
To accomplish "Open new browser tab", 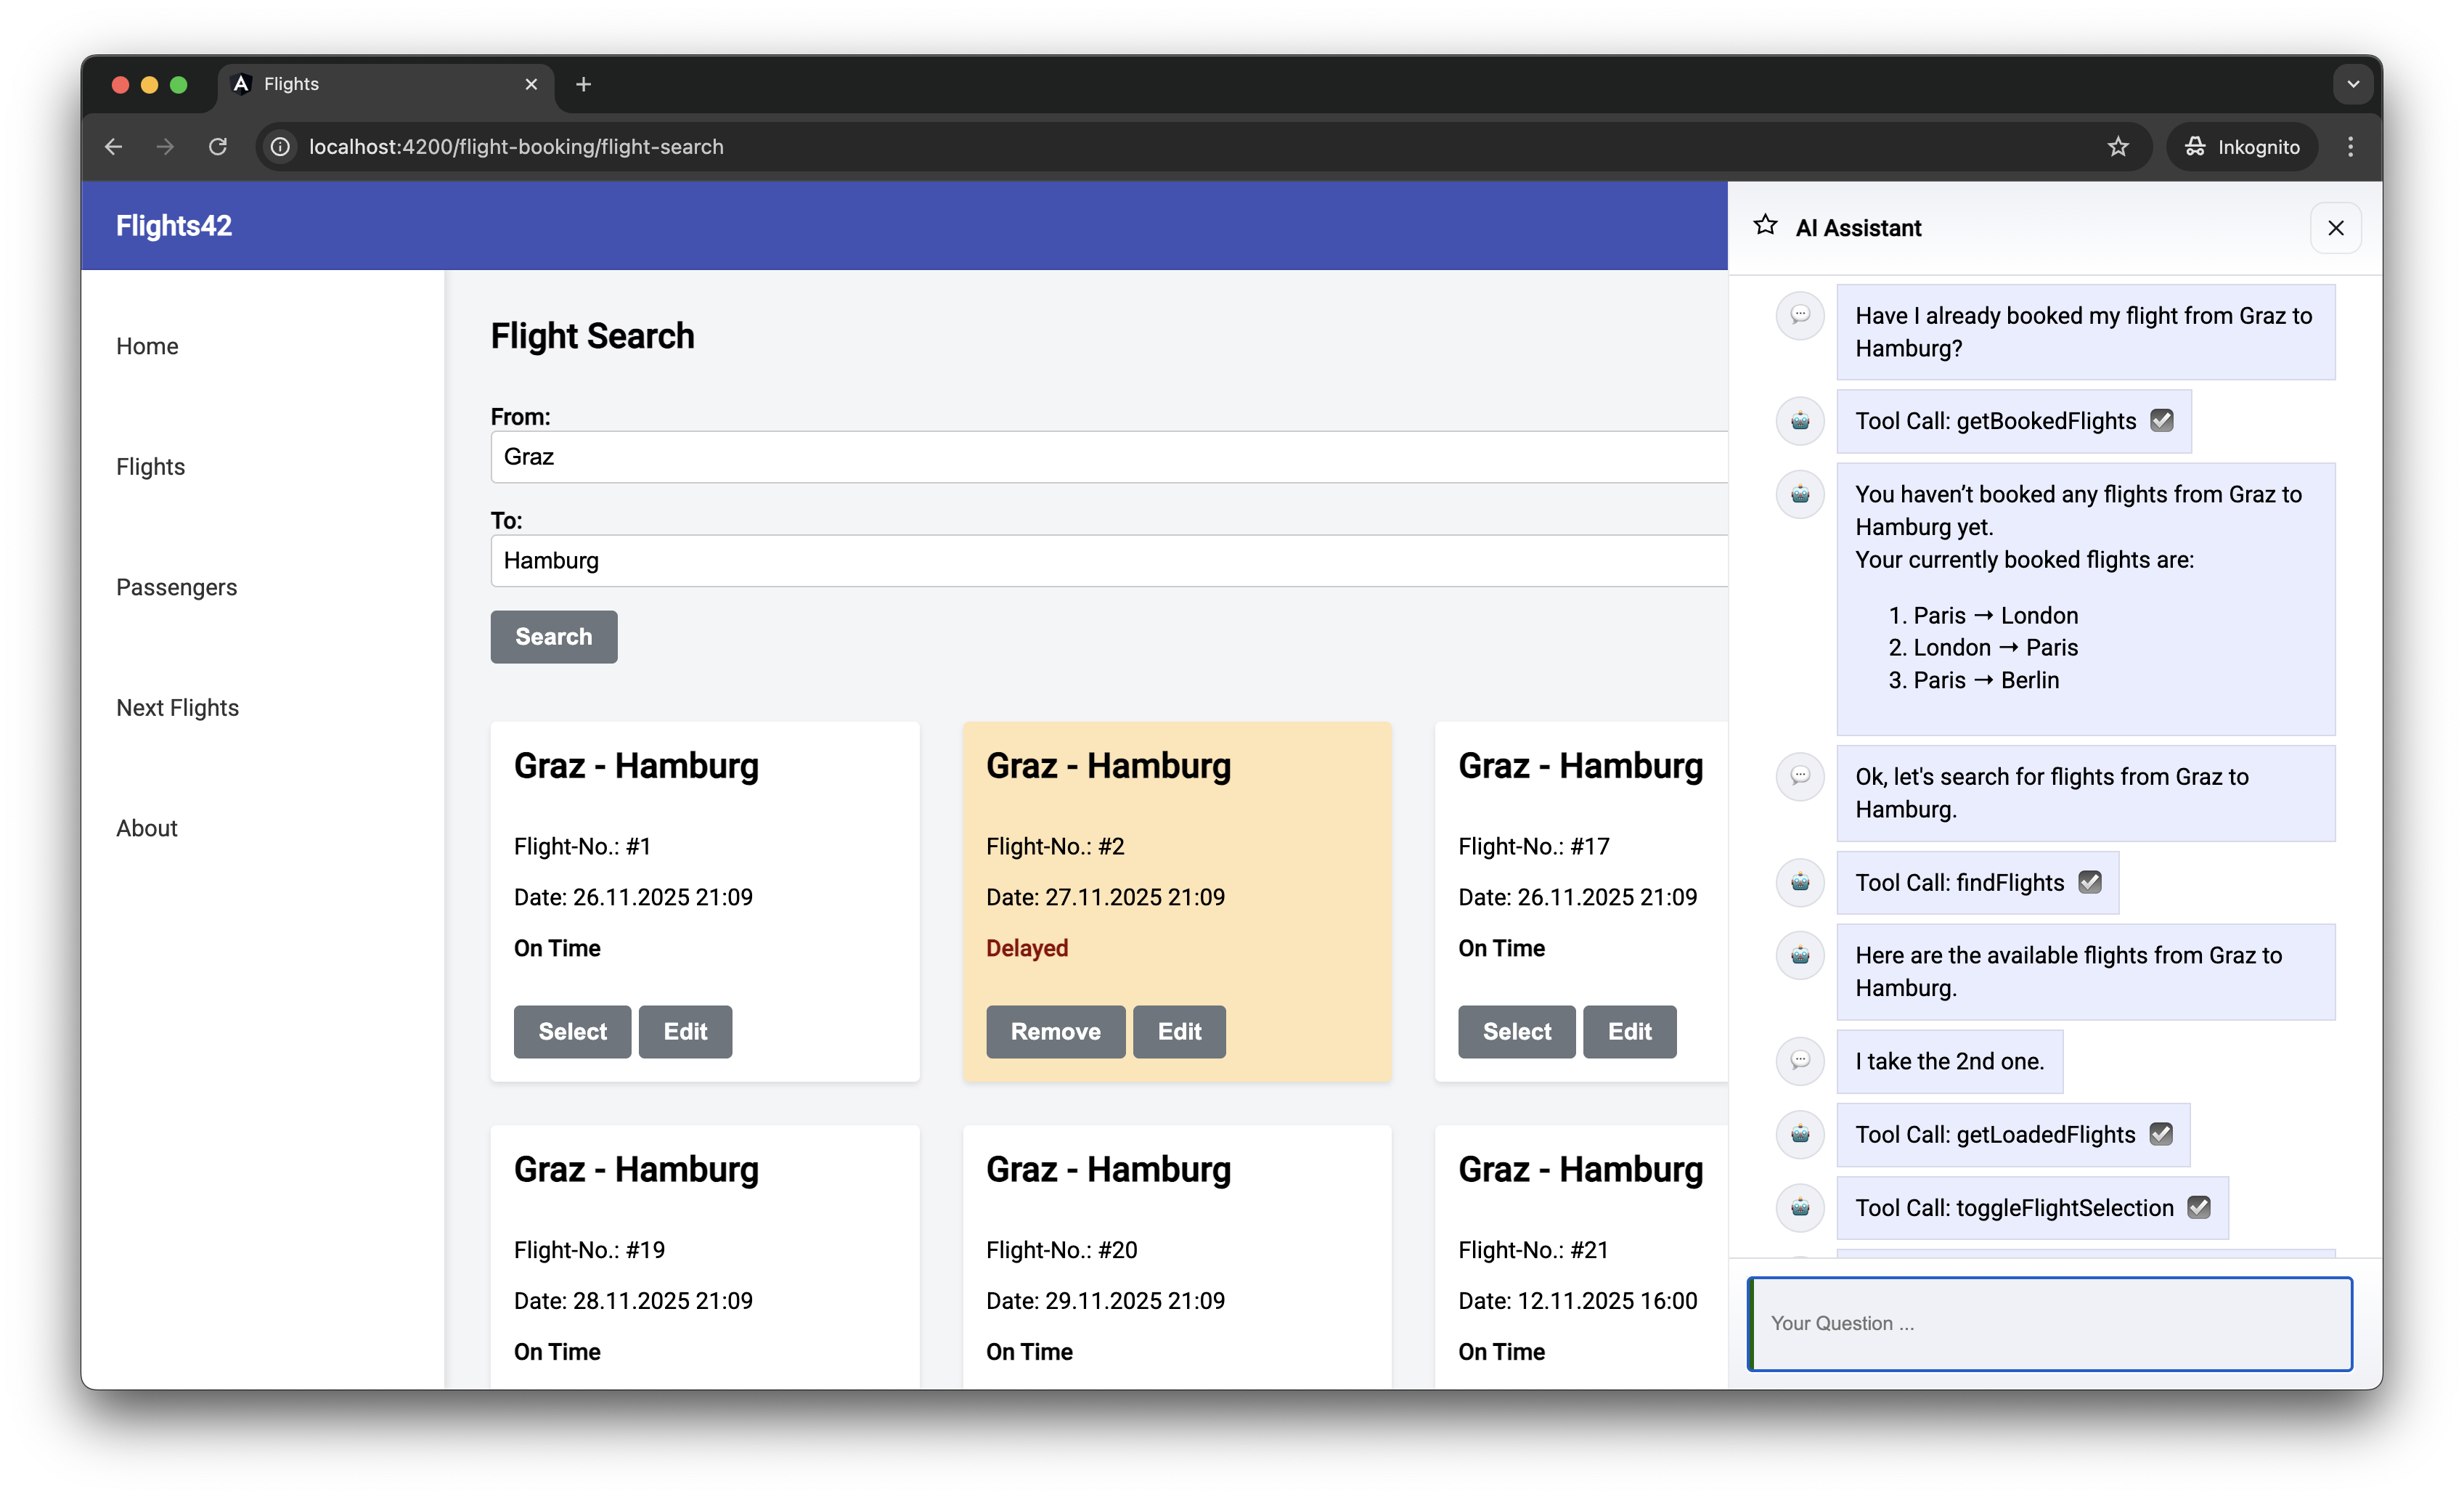I will pyautogui.click(x=584, y=84).
